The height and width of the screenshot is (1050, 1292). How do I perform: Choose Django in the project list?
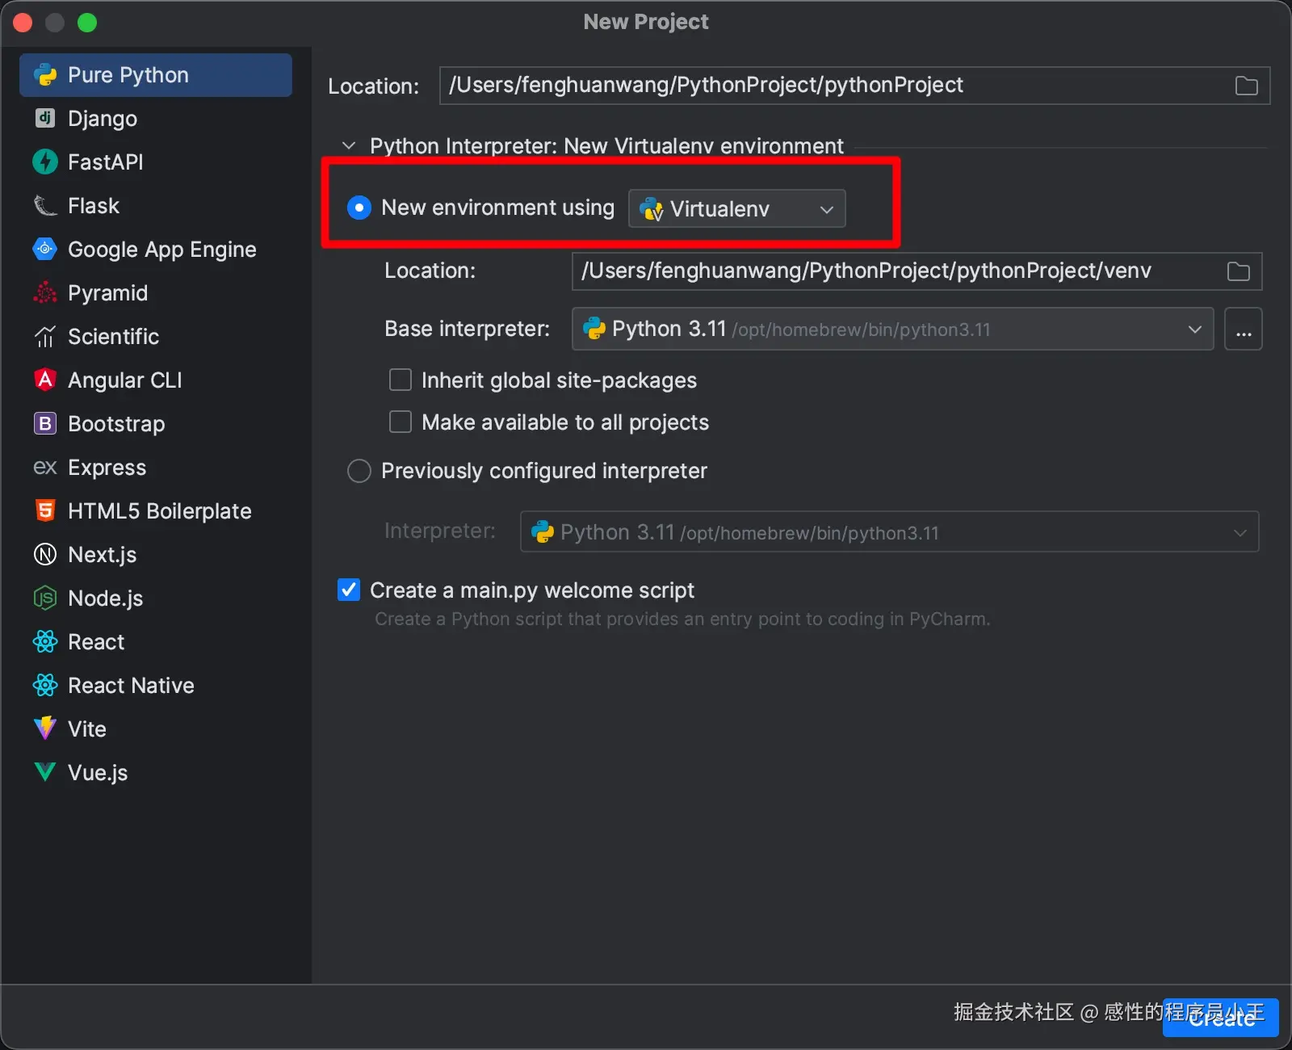click(156, 119)
